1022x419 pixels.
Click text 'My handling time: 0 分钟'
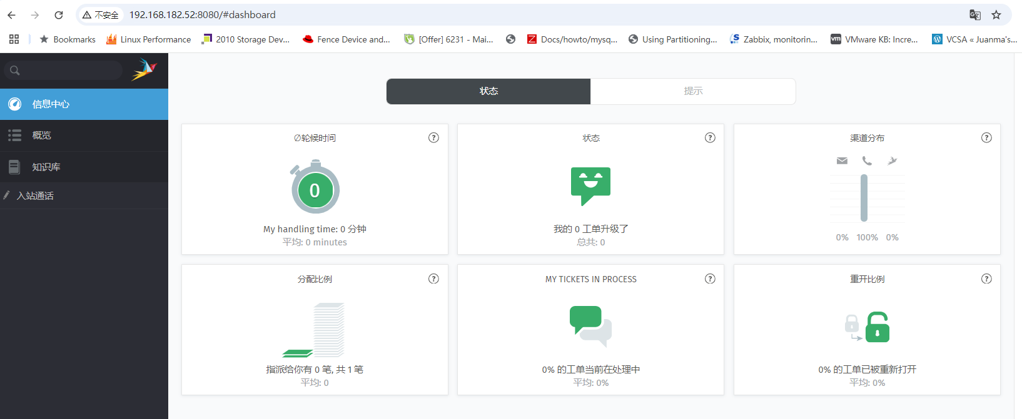[x=315, y=229]
